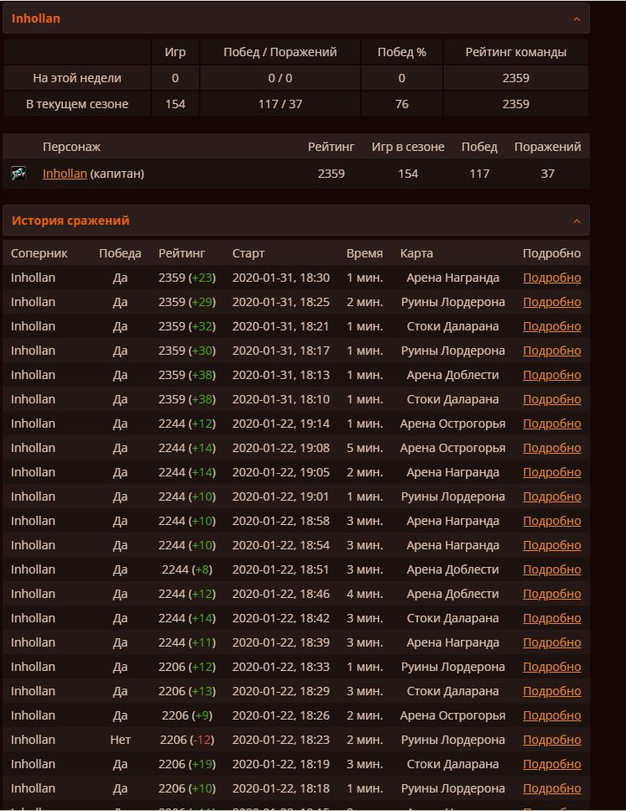Screen dimensions: 626x811
Task: Open Подробно for the 18:46 four-minute match
Action: [551, 594]
